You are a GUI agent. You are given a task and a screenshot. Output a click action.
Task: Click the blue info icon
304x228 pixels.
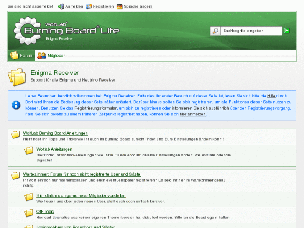[16, 105]
